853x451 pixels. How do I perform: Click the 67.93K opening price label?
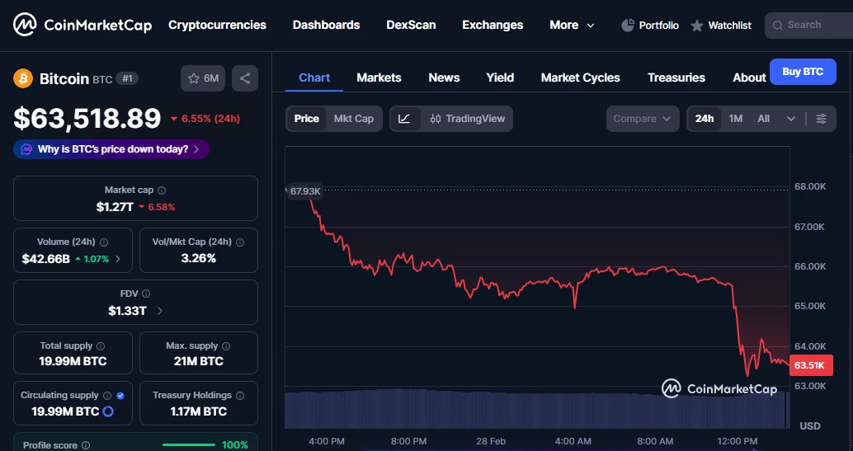pos(305,191)
